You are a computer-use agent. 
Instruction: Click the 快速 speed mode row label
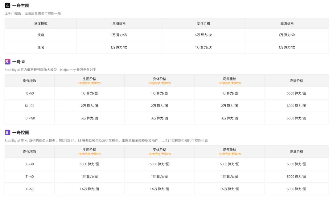coord(41,35)
